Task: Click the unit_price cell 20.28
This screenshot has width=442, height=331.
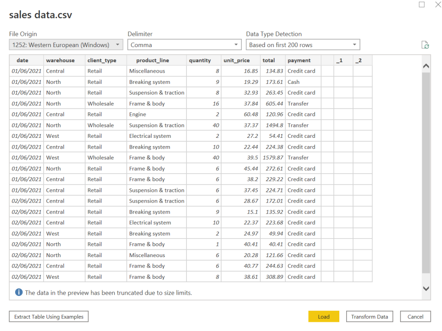Action: pyautogui.click(x=241, y=255)
